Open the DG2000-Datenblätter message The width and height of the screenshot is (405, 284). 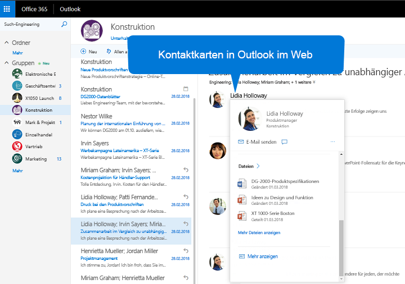(x=131, y=96)
